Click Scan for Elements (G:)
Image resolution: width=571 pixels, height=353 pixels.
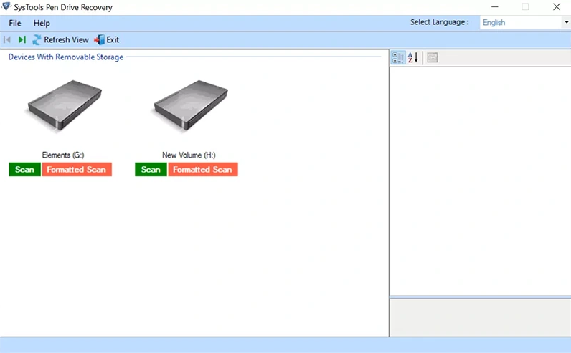25,170
